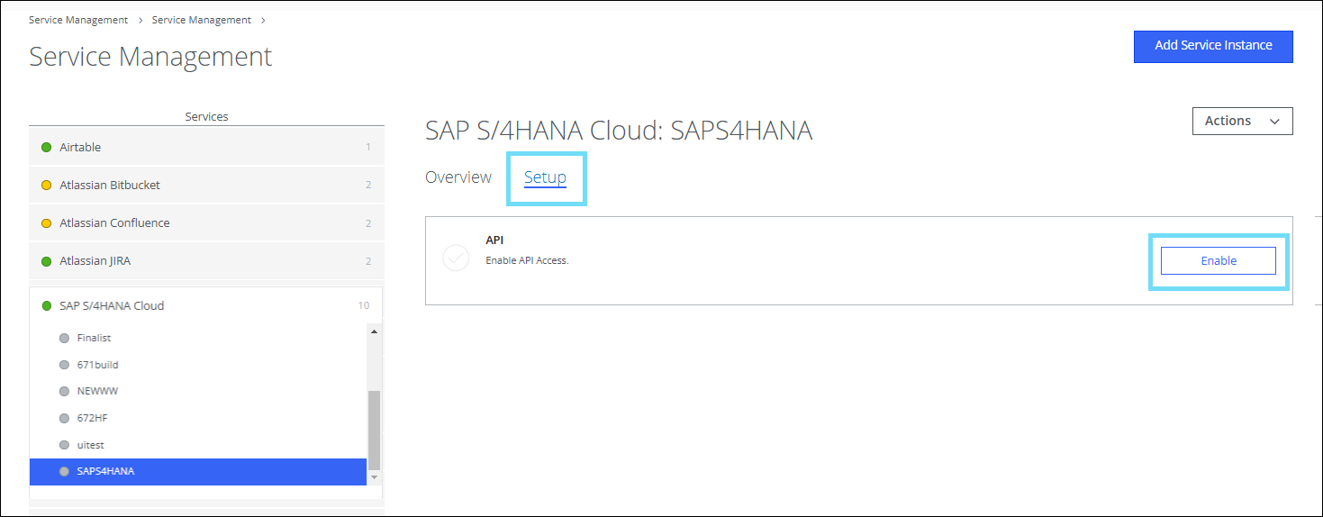Image resolution: width=1323 pixels, height=517 pixels.
Task: Select Atlassian Confluence service
Action: click(206, 222)
